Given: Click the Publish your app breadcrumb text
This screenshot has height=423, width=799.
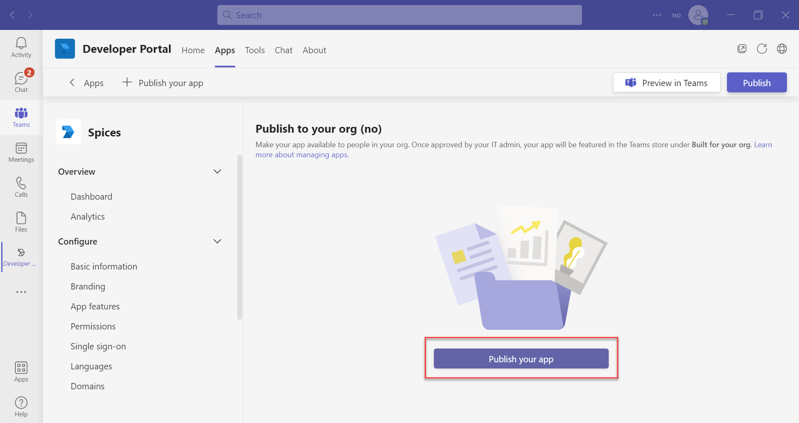Looking at the screenshot, I should [x=171, y=83].
